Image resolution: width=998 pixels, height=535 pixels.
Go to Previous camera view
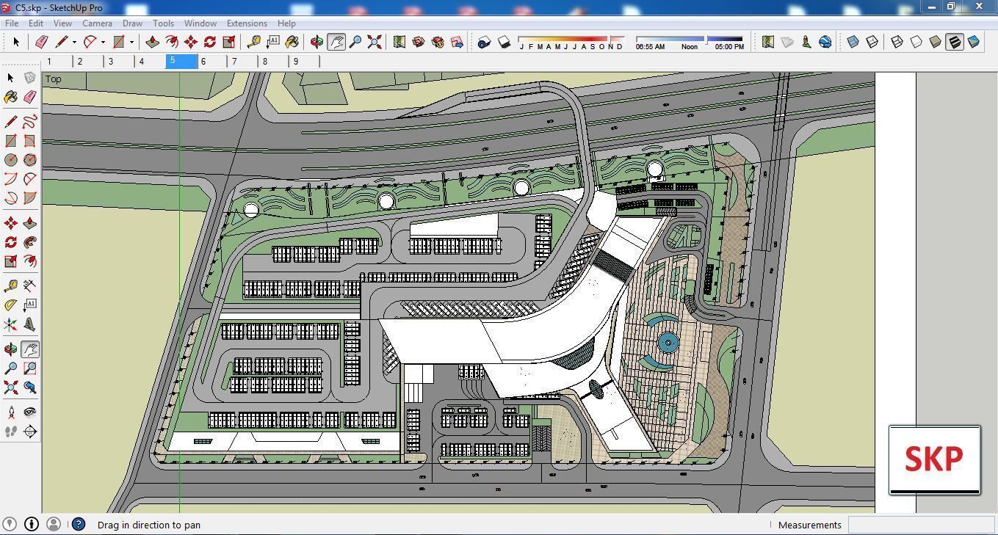click(x=29, y=387)
